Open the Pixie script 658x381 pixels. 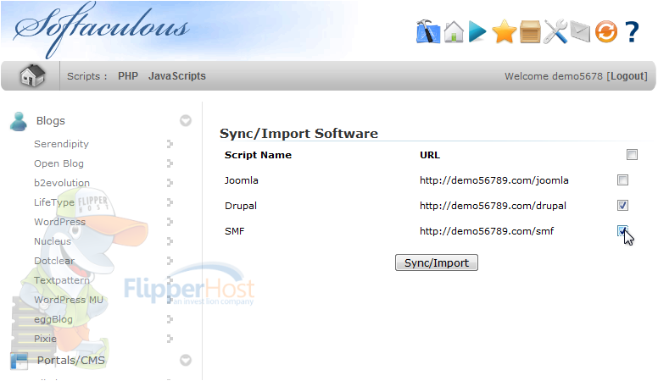(45, 339)
